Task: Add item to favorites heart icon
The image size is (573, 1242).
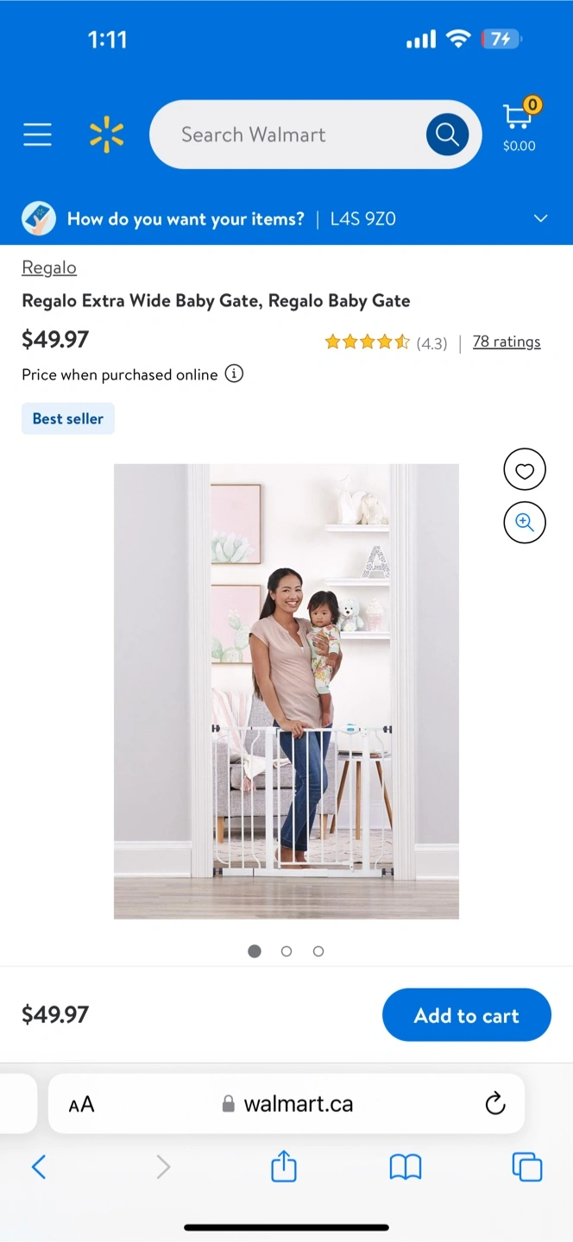Action: coord(525,470)
